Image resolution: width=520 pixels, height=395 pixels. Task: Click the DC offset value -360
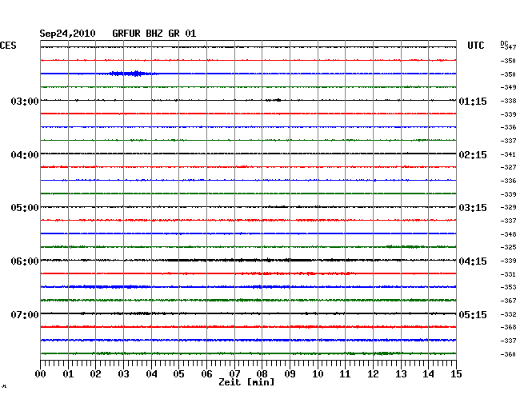click(x=508, y=354)
